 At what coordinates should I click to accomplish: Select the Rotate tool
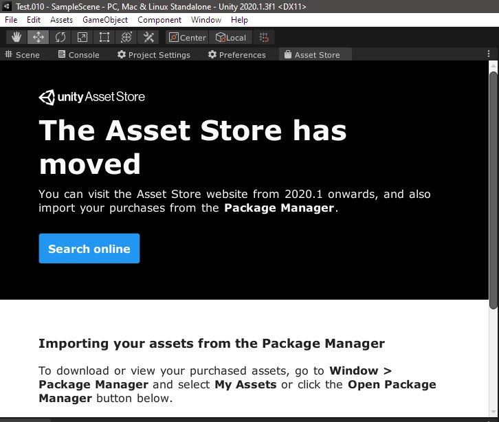[60, 37]
